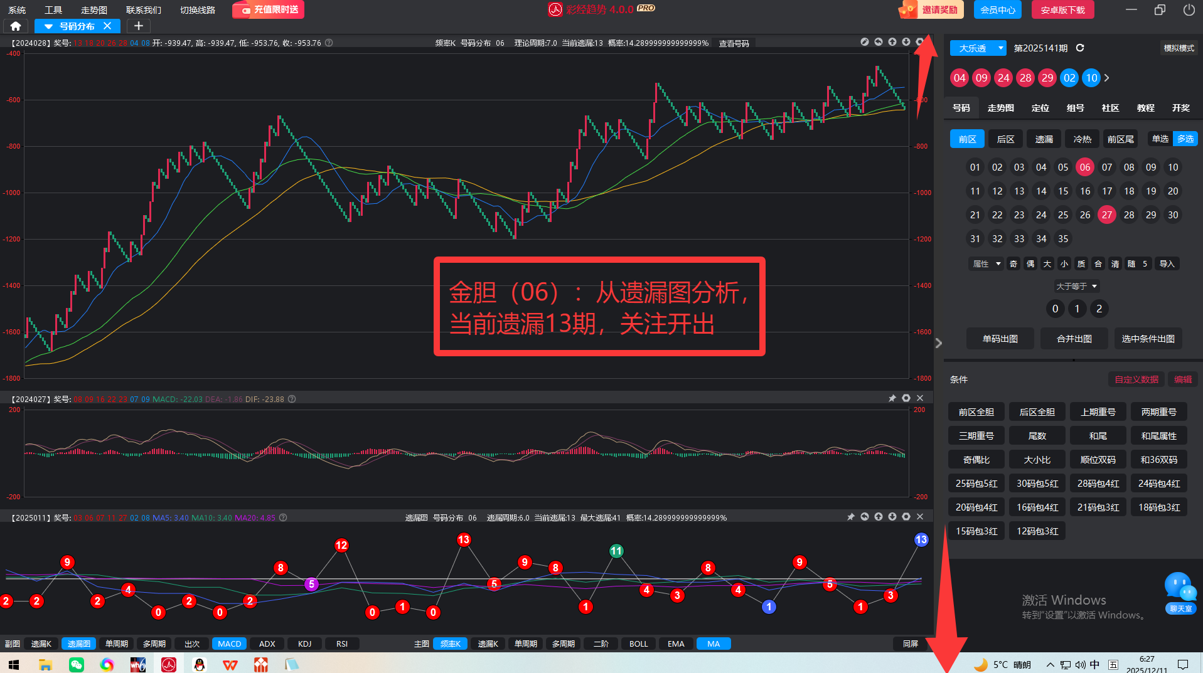Expand the 属性 attribute dropdown
Image resolution: width=1203 pixels, height=673 pixels.
point(986,264)
